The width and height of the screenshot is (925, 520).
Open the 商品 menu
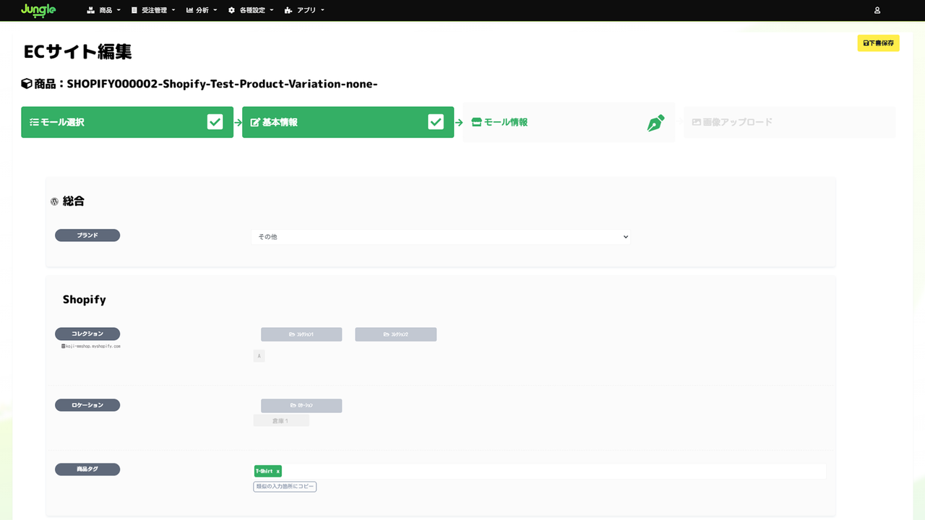pos(103,10)
